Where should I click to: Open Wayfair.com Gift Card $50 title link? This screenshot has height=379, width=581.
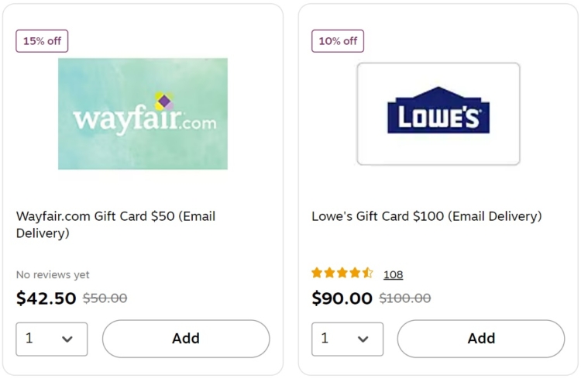[x=115, y=224]
